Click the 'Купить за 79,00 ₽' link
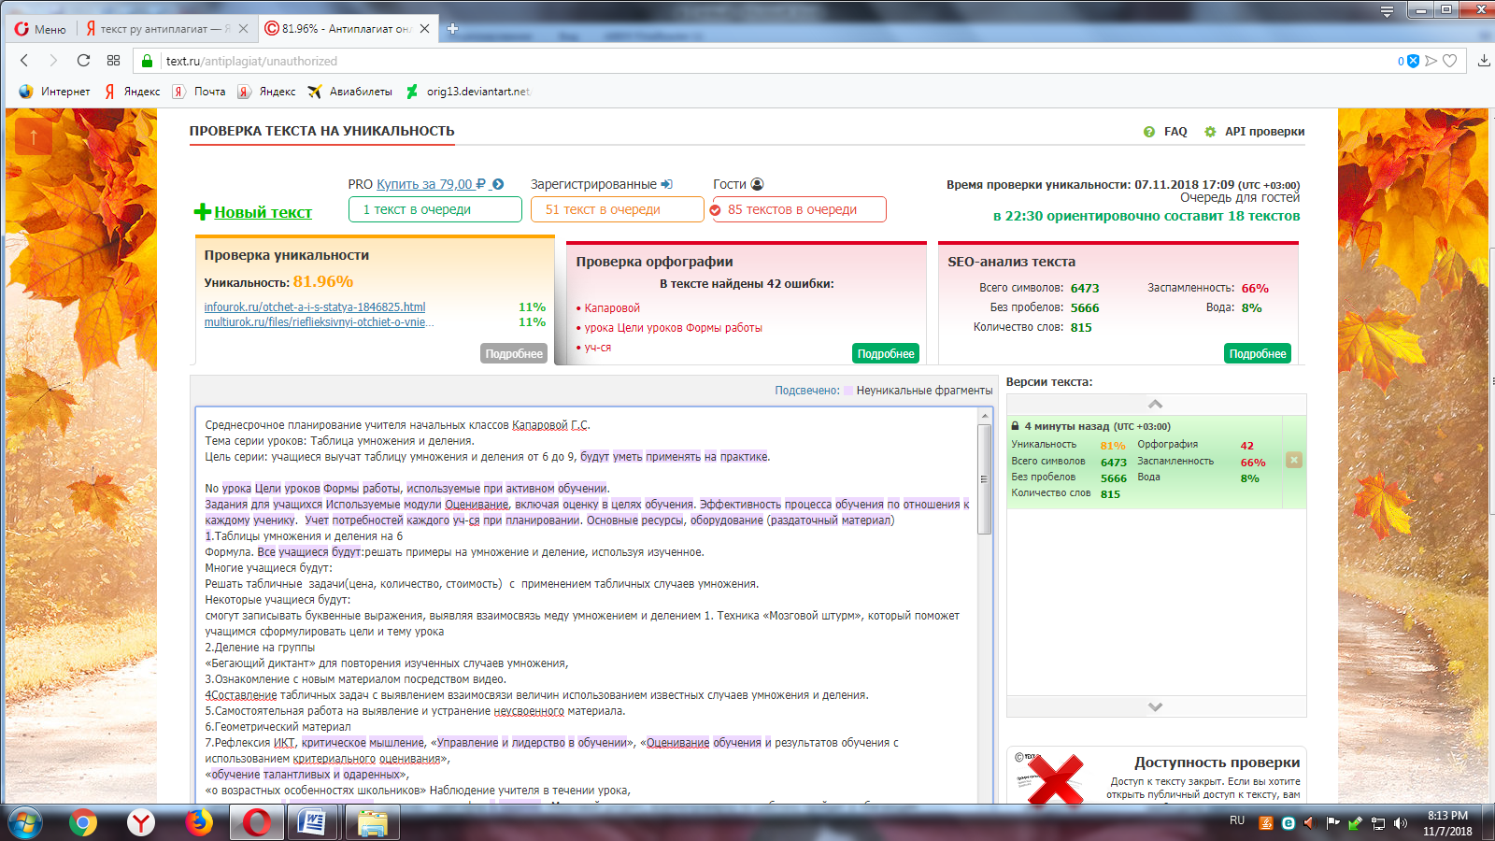This screenshot has height=841, width=1495. [431, 184]
